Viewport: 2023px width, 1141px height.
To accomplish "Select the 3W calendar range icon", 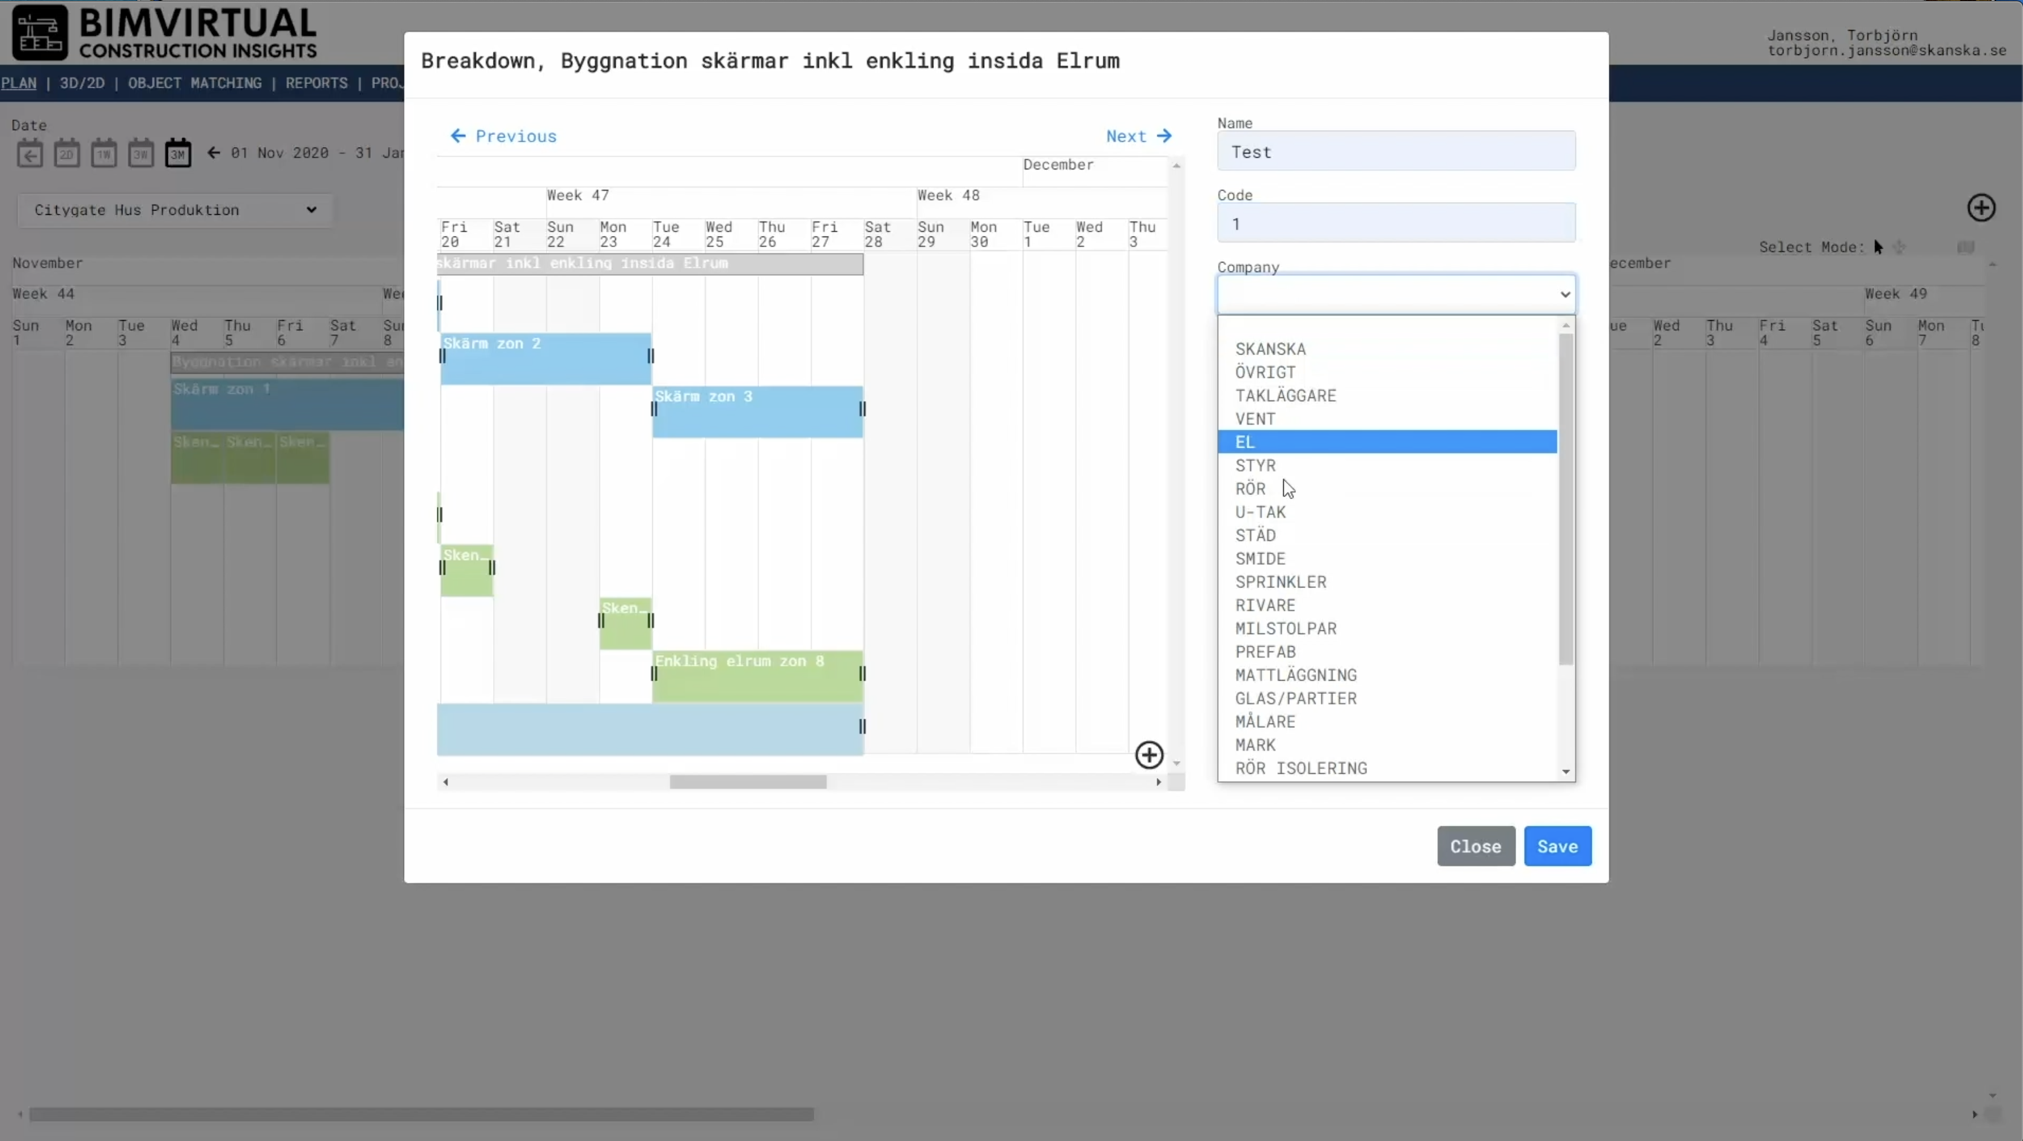I will (140, 153).
